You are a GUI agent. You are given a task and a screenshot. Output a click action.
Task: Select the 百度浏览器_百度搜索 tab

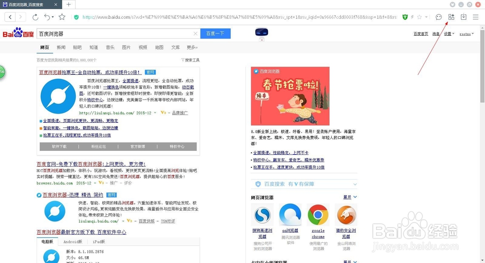coord(31,5)
